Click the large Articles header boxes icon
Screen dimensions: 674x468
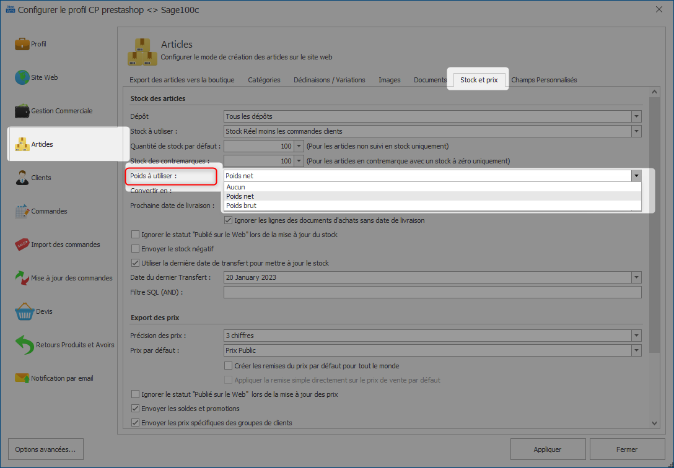142,52
